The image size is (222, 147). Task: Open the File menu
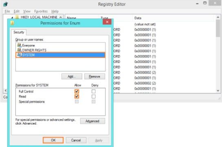7,11
